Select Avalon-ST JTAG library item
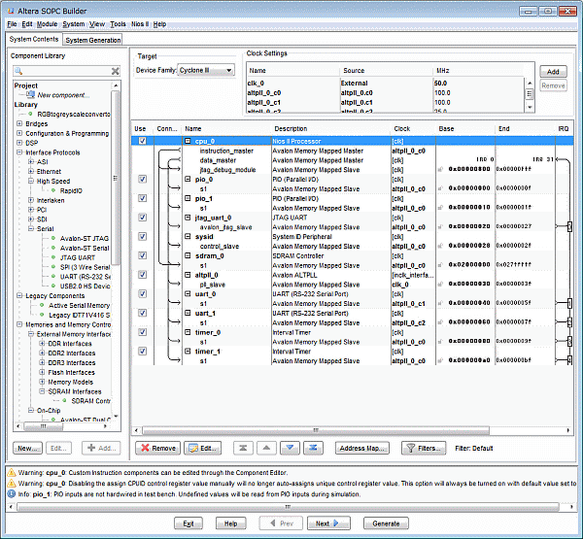583x539 pixels. 85,238
